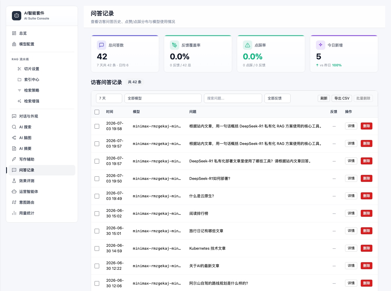This screenshot has width=391, height=291.
Task: Click the filter icon for 检索策略
Action: point(19,90)
